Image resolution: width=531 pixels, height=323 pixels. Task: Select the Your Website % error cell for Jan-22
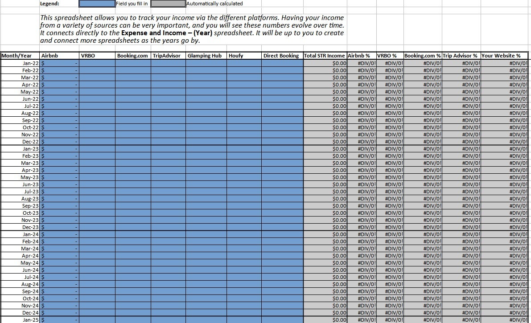click(x=504, y=63)
